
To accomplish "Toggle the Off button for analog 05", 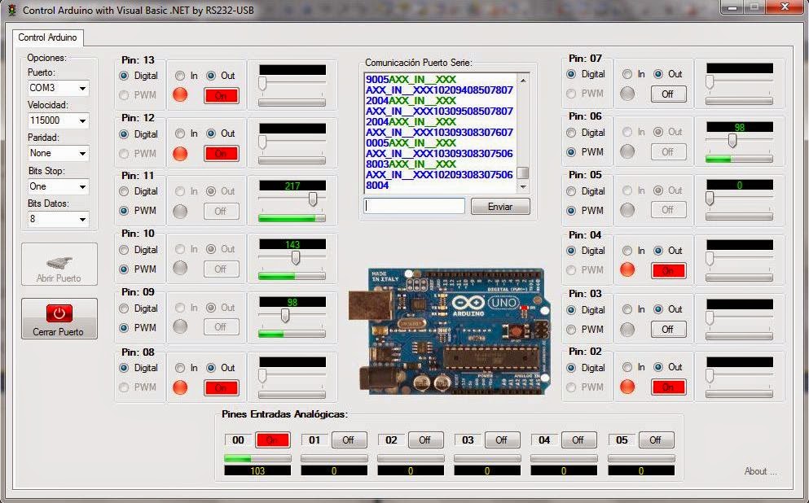I will click(x=656, y=440).
